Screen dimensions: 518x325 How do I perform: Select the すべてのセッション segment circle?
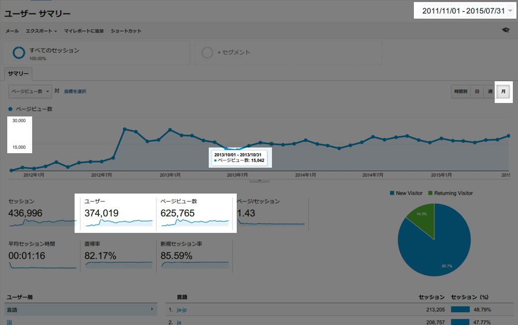click(x=19, y=52)
